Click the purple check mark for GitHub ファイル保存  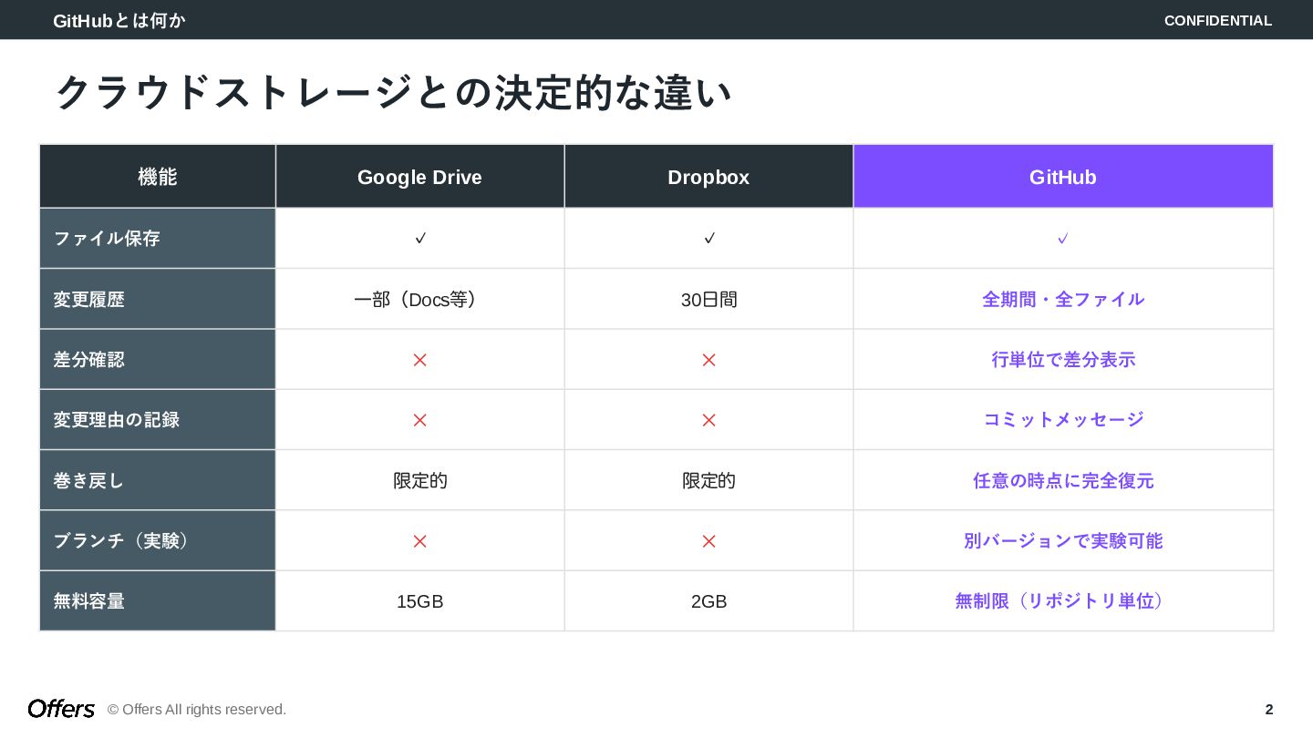1063,239
